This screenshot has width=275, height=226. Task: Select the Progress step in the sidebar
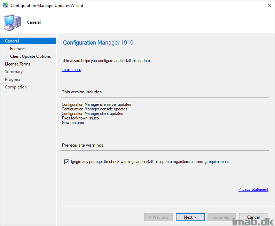pyautogui.click(x=13, y=79)
